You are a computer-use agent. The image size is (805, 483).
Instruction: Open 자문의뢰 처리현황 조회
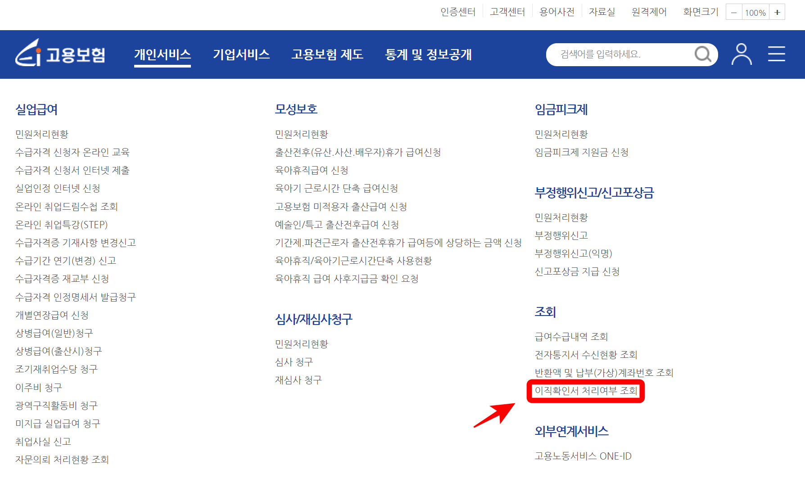[x=62, y=460]
